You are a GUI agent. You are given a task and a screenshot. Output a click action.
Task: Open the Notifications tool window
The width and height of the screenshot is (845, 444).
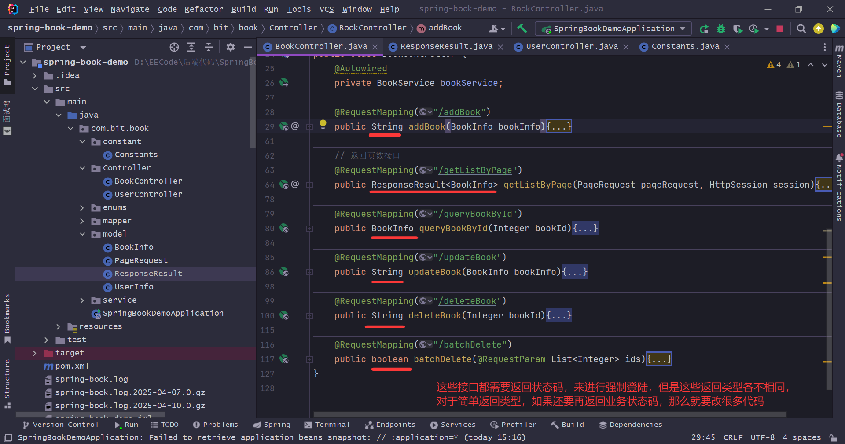839,187
